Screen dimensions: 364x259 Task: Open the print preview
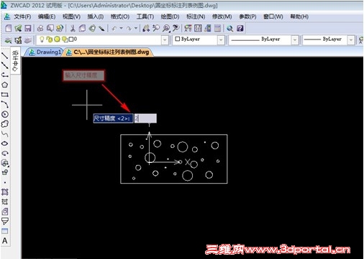coord(50,28)
